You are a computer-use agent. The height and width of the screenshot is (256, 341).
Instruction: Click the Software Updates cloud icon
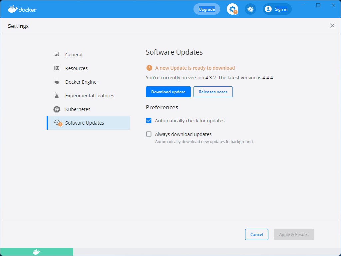point(57,123)
